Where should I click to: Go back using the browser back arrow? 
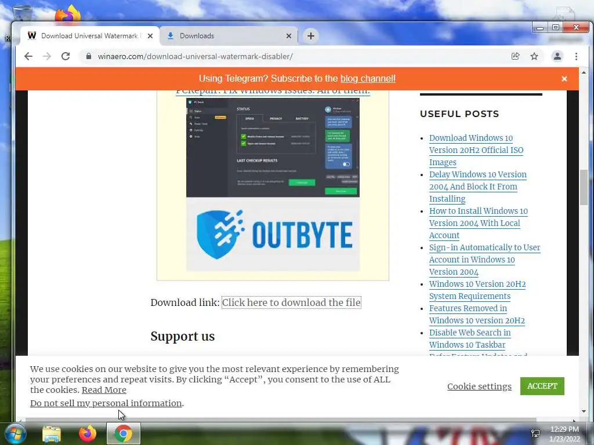coord(28,56)
